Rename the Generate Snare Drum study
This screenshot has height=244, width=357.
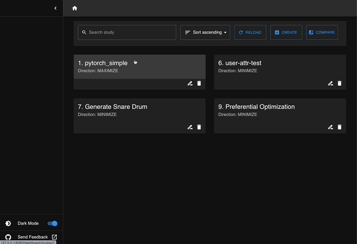pyautogui.click(x=190, y=127)
